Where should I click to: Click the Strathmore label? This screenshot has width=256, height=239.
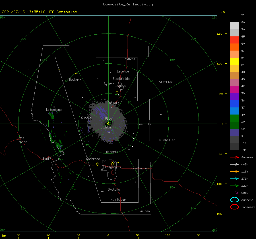pos(138,168)
